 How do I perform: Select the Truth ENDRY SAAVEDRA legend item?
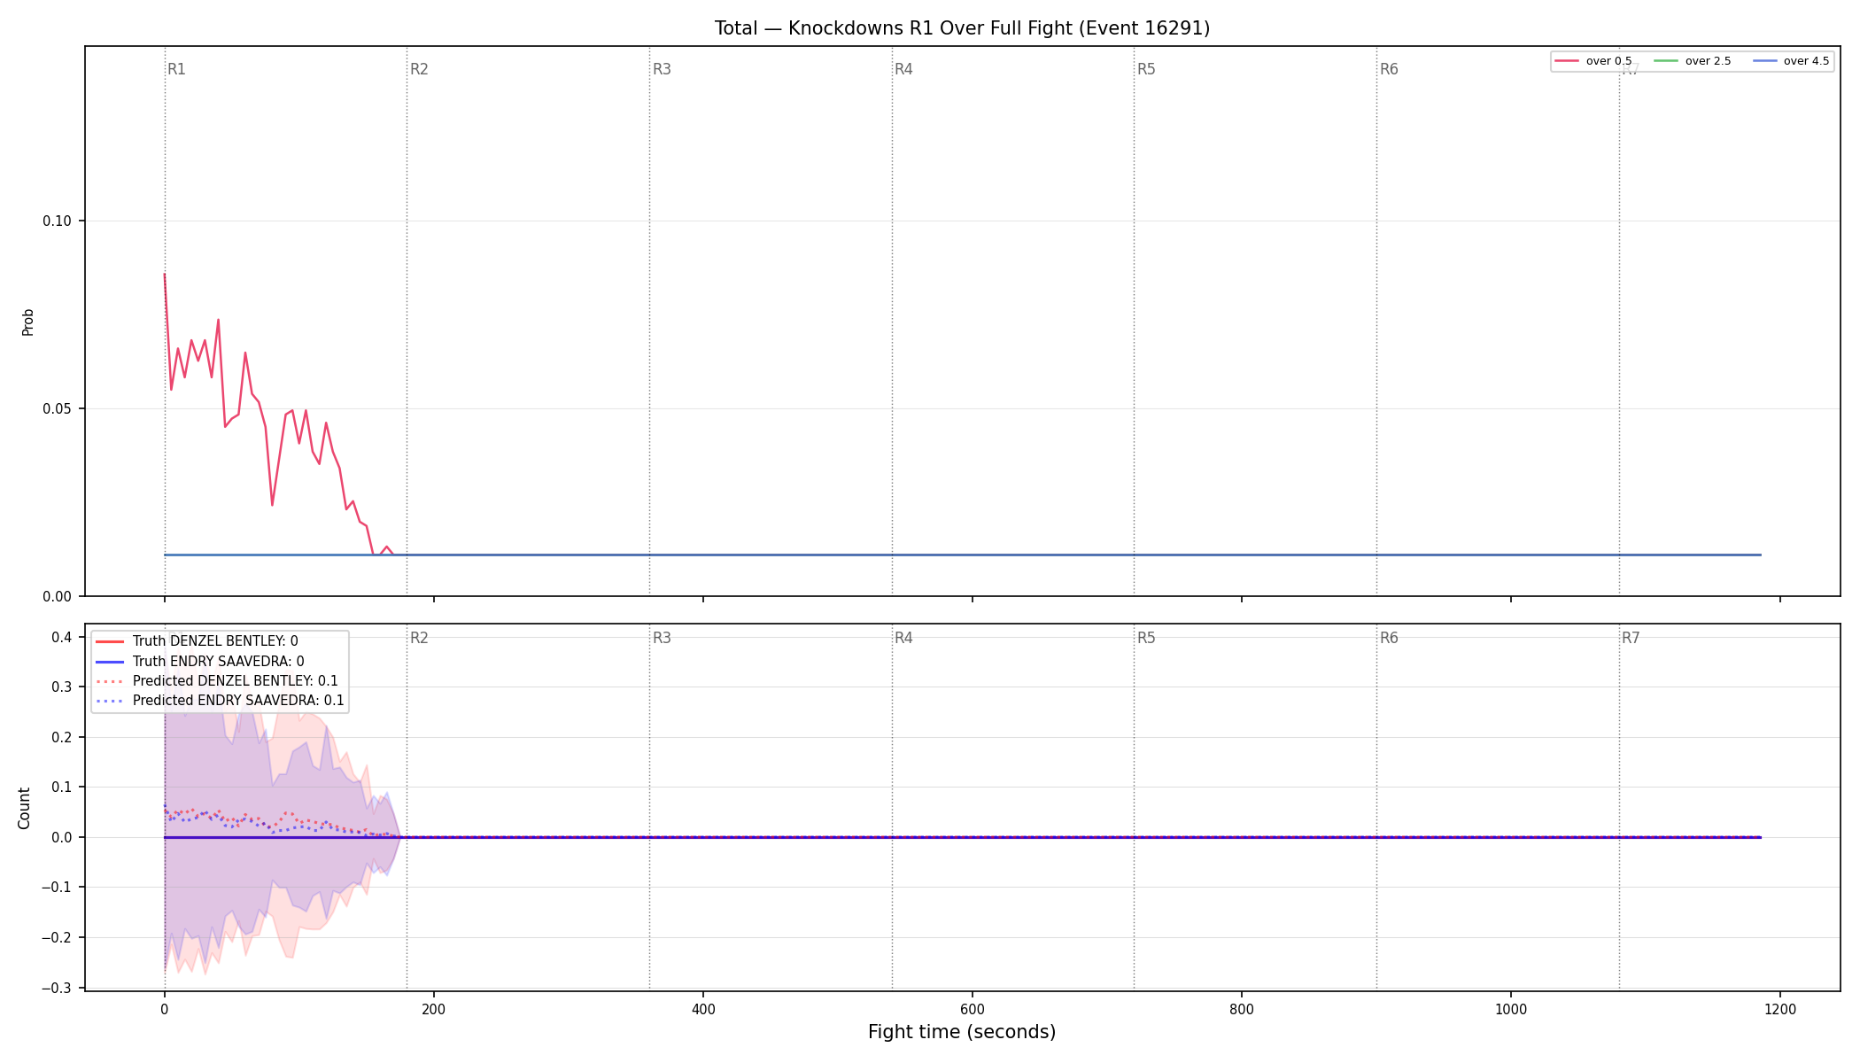pyautogui.click(x=199, y=661)
